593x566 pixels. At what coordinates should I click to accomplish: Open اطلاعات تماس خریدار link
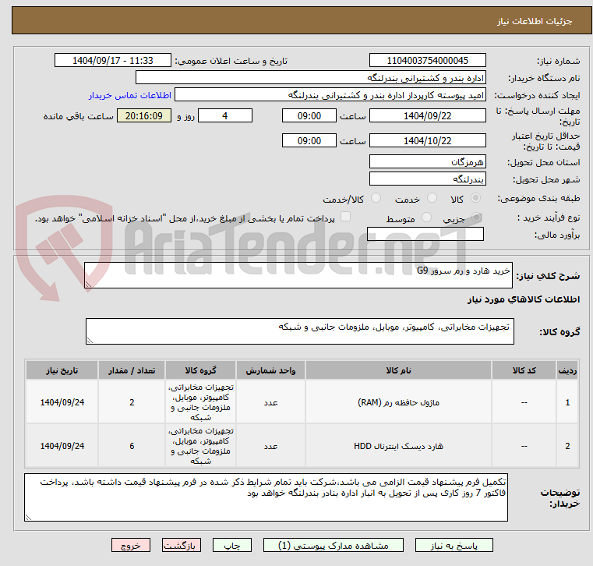coord(130,95)
